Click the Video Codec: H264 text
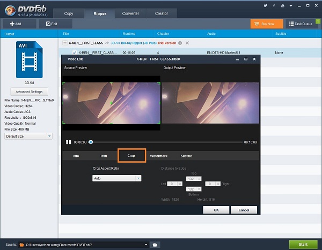Screen dimensions: 322x250 point(18,106)
